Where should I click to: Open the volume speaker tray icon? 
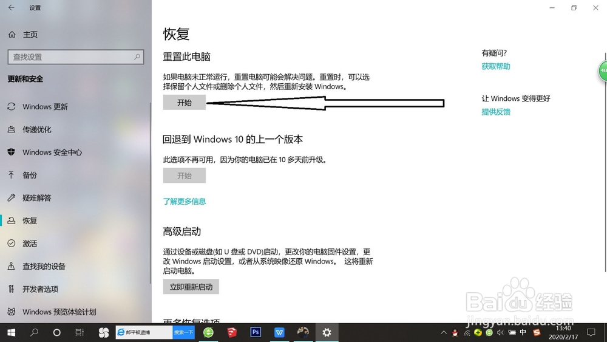501,332
